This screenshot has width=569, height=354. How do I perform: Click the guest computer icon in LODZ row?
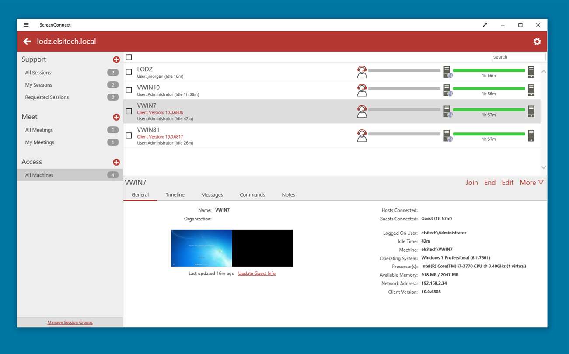click(531, 72)
